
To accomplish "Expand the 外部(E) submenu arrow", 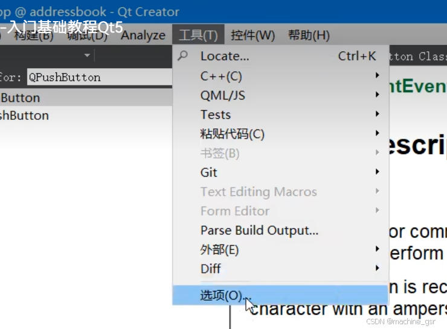I will [377, 249].
